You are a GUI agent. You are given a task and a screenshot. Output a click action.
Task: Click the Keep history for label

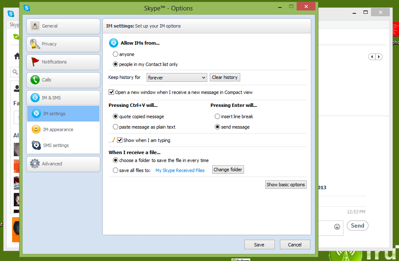pos(124,77)
